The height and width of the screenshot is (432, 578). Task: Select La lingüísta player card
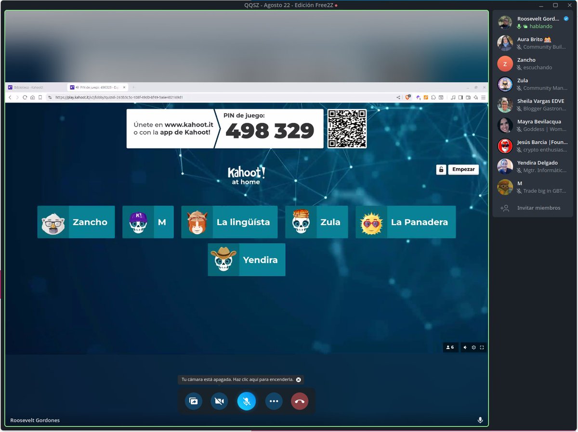(x=229, y=222)
